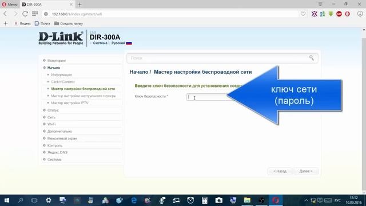
Task: Open Opera icon on the taskbar
Action: 276,200
